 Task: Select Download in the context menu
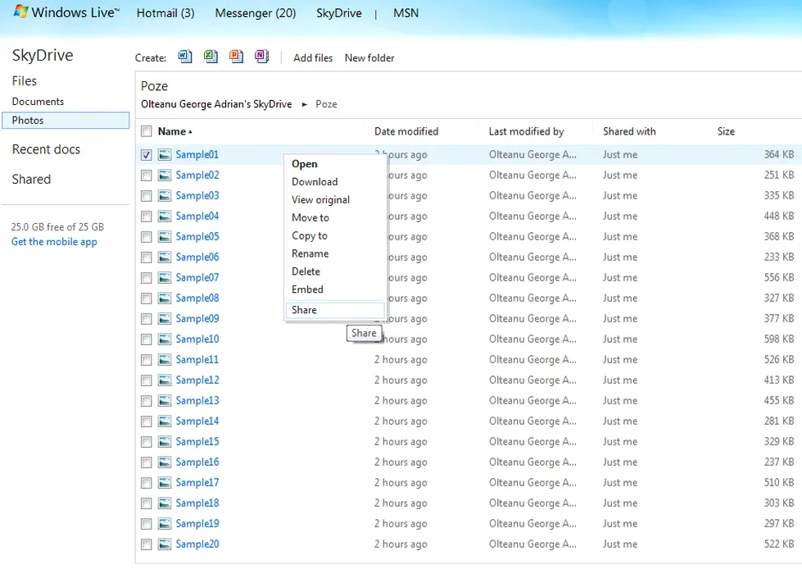point(315,182)
